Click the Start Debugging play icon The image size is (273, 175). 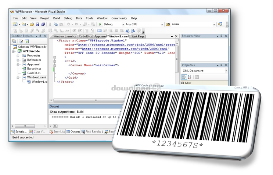100,24
